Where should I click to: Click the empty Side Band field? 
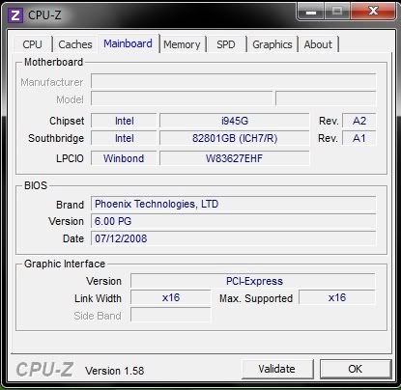pos(171,315)
